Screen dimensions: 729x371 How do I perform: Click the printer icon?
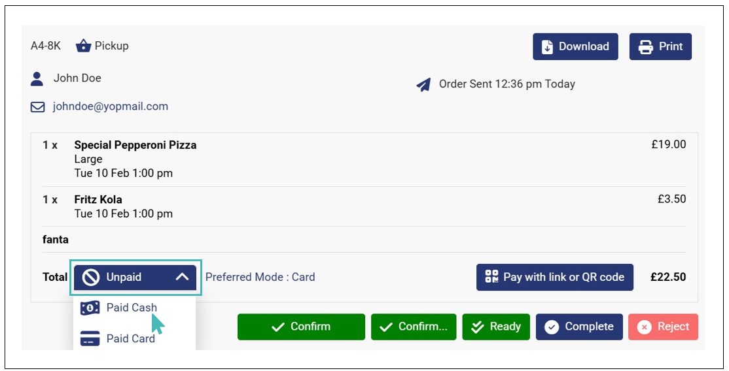coord(646,47)
